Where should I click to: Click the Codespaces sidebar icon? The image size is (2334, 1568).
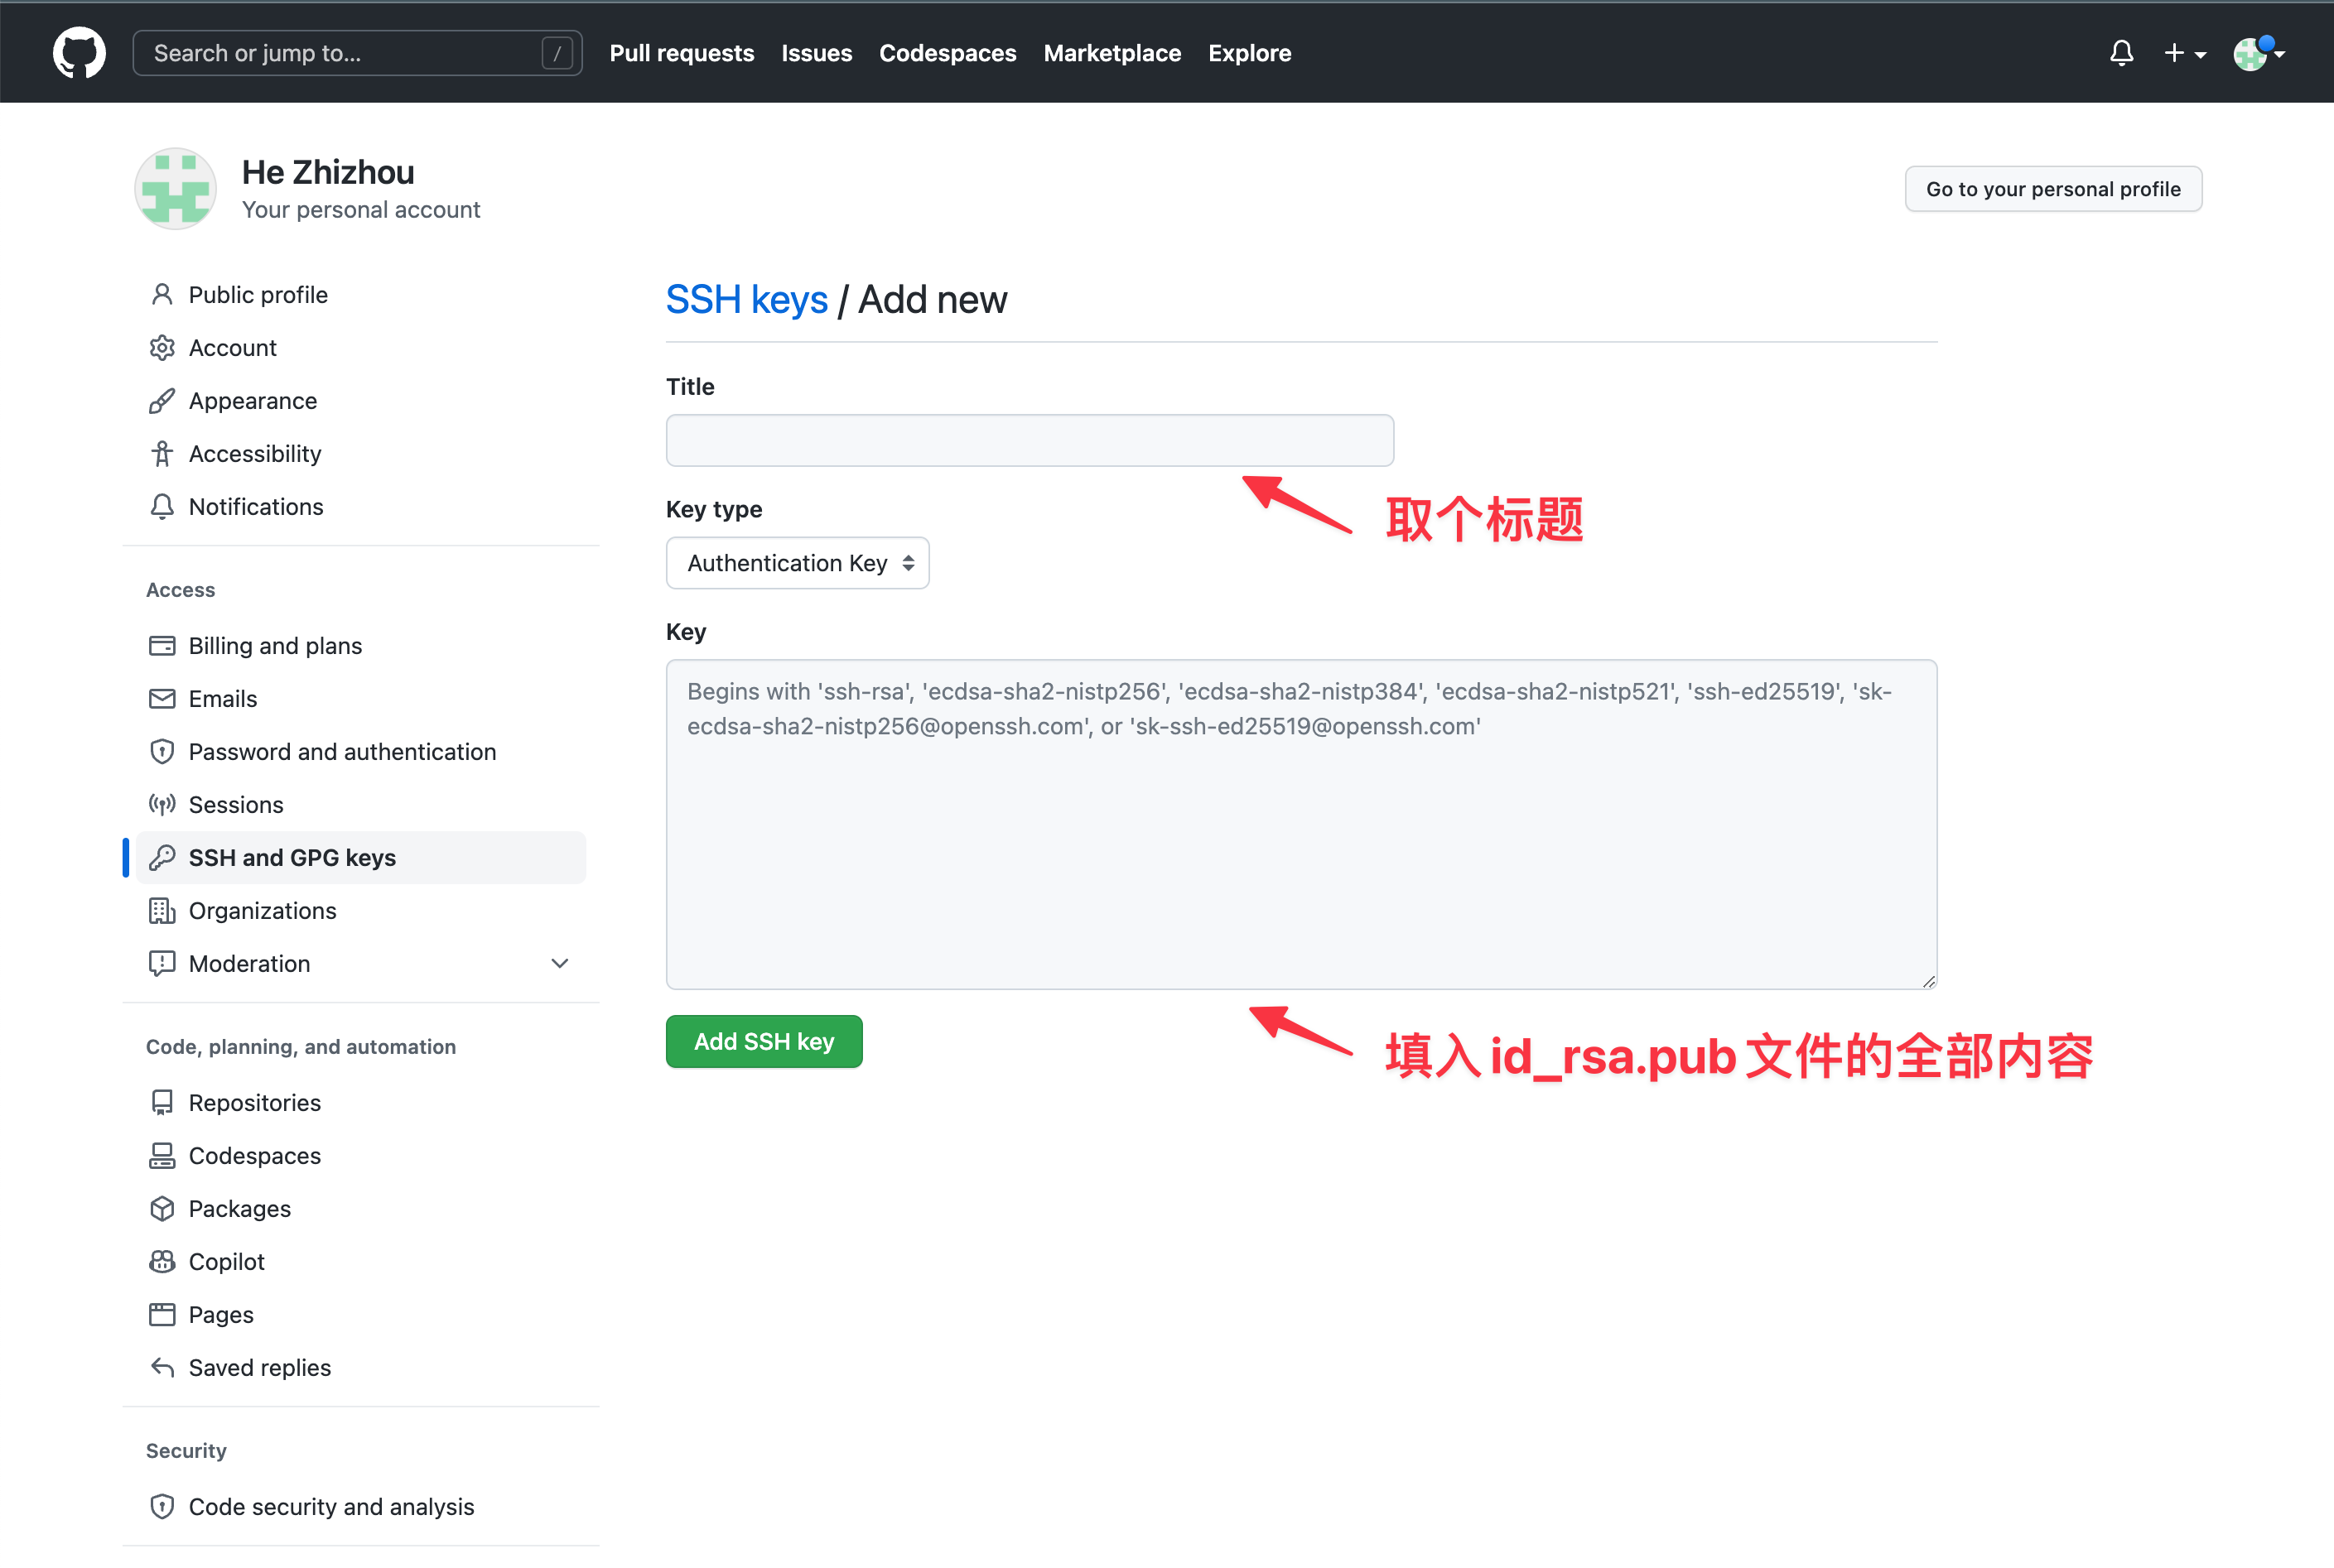point(162,1155)
